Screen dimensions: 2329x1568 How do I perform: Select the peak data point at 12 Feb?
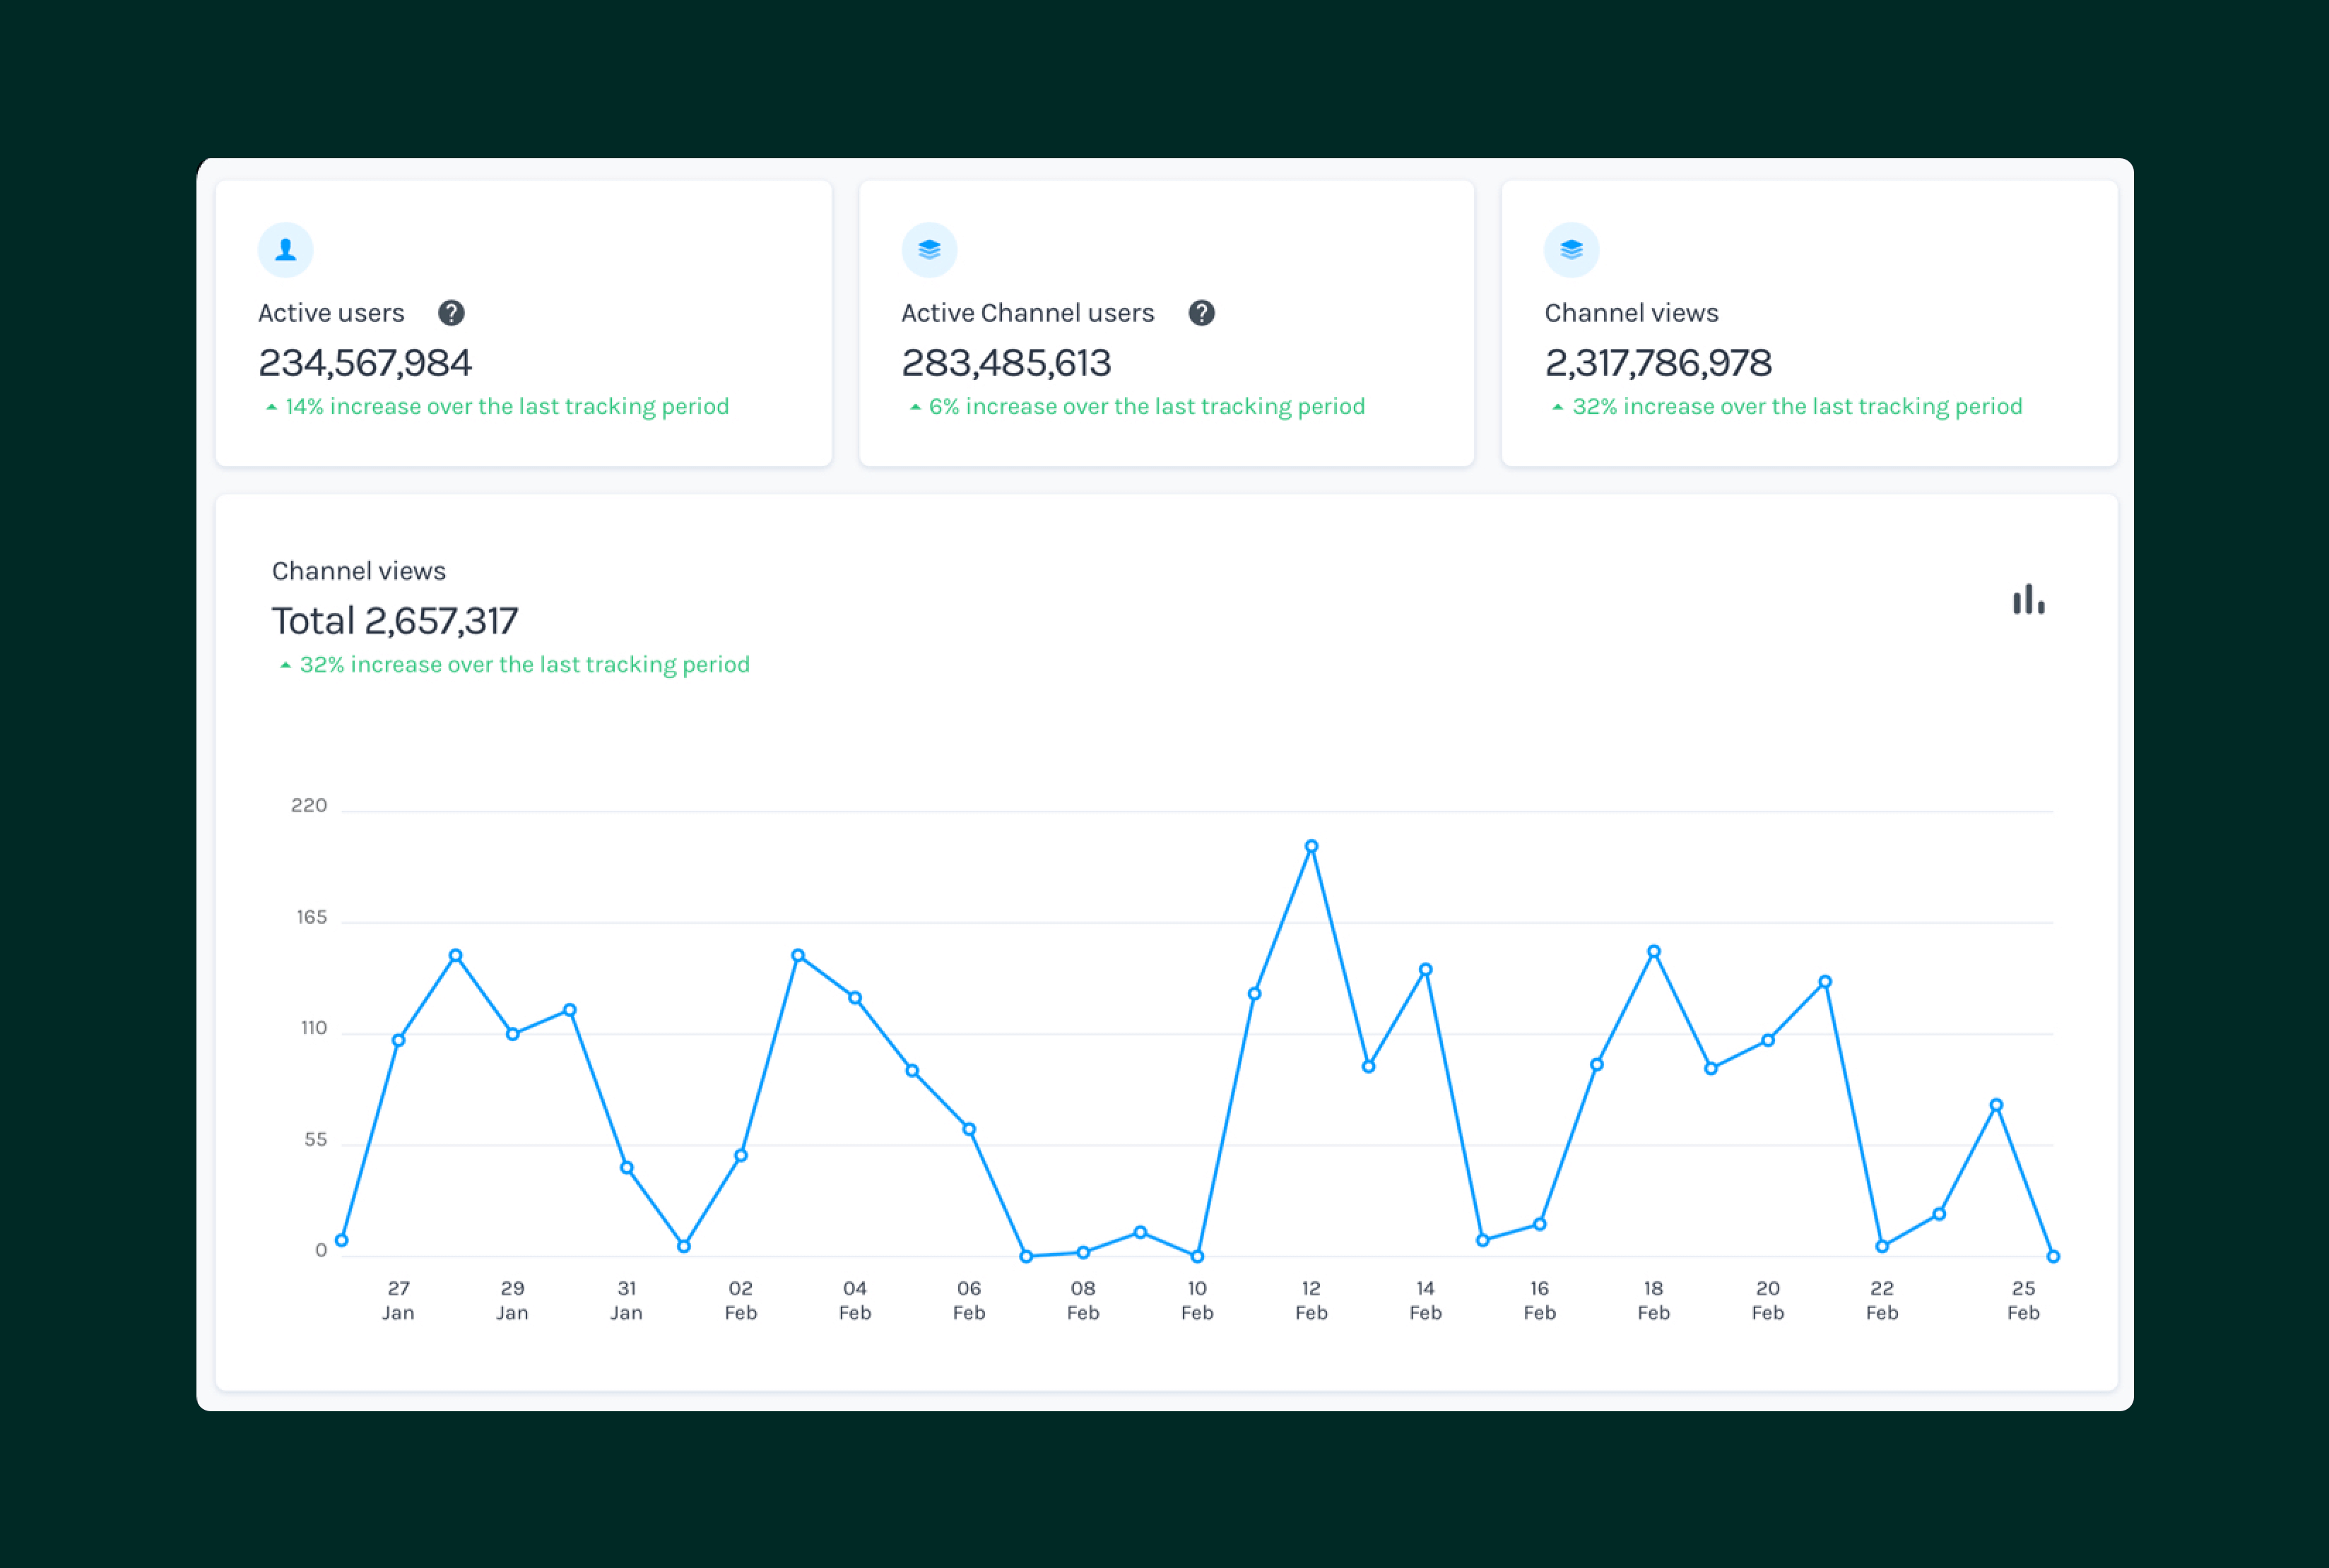1311,846
